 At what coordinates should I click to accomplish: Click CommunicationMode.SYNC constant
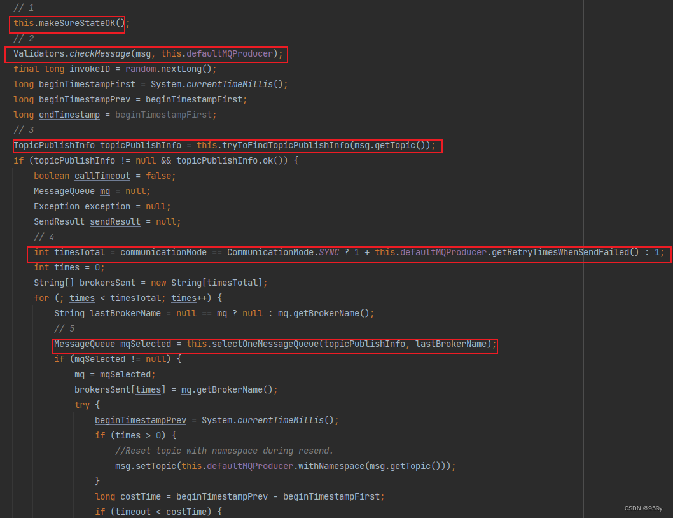283,252
